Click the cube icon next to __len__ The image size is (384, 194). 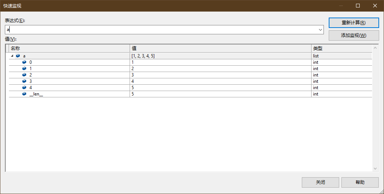coord(24,94)
